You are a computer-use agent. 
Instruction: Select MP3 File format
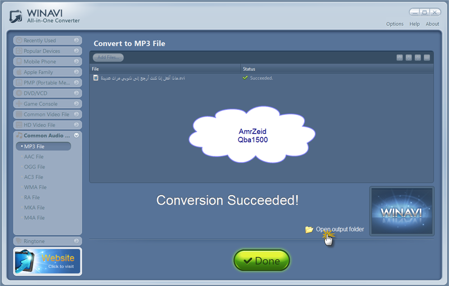tap(44, 146)
